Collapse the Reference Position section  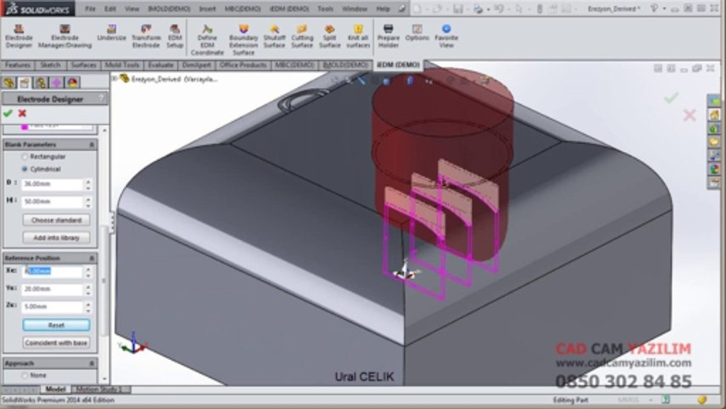[92, 258]
